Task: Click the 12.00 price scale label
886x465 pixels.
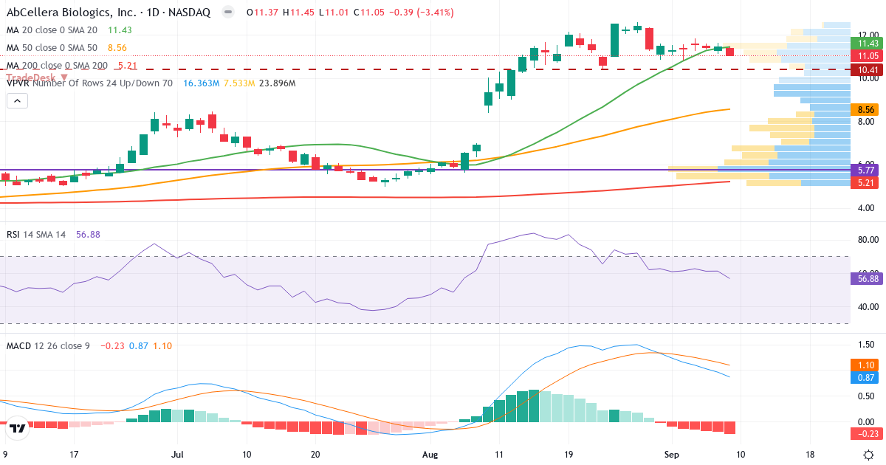Action: (x=868, y=34)
